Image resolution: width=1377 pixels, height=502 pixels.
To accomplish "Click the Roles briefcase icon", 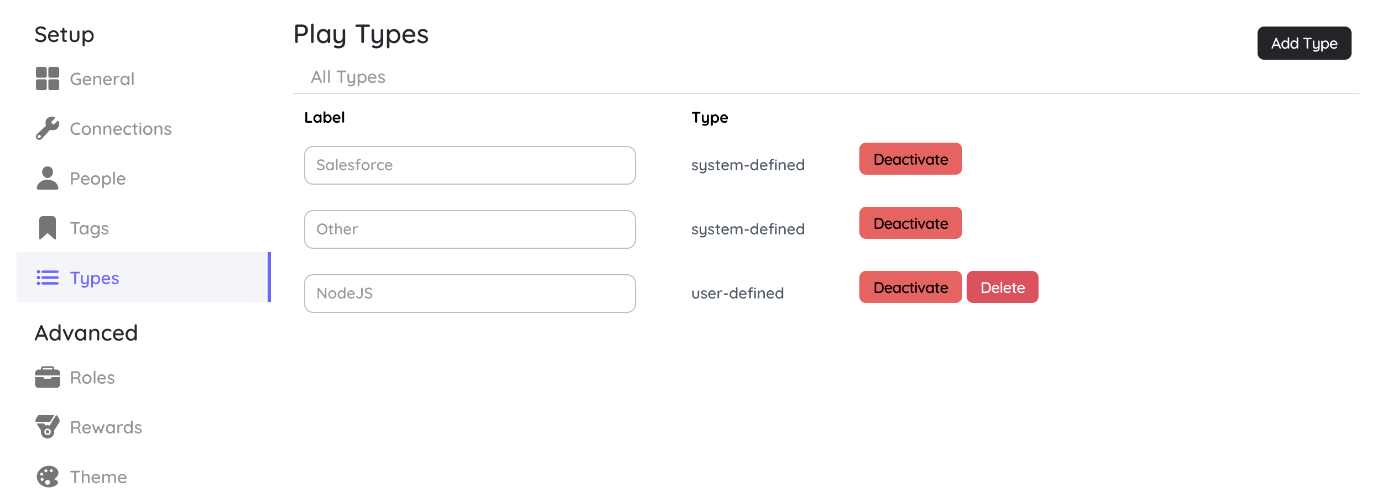I will tap(48, 377).
